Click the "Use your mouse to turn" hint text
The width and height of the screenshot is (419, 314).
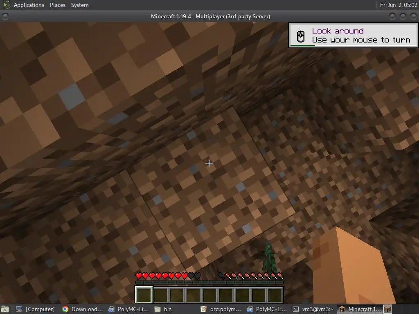pos(361,40)
